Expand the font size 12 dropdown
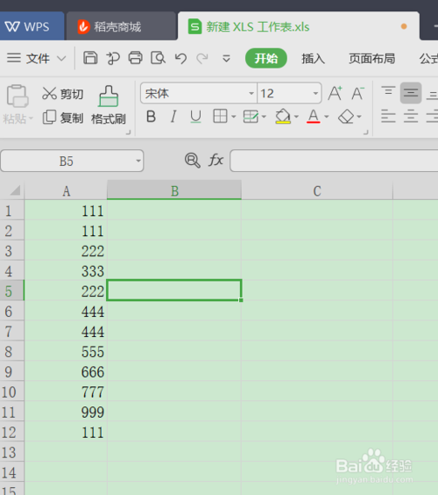 pyautogui.click(x=315, y=93)
